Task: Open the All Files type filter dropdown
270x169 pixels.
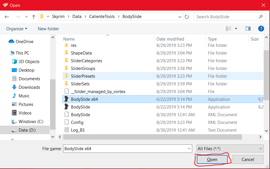Action: click(230, 148)
